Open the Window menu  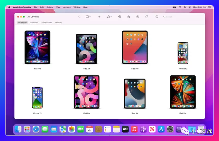(77, 7)
